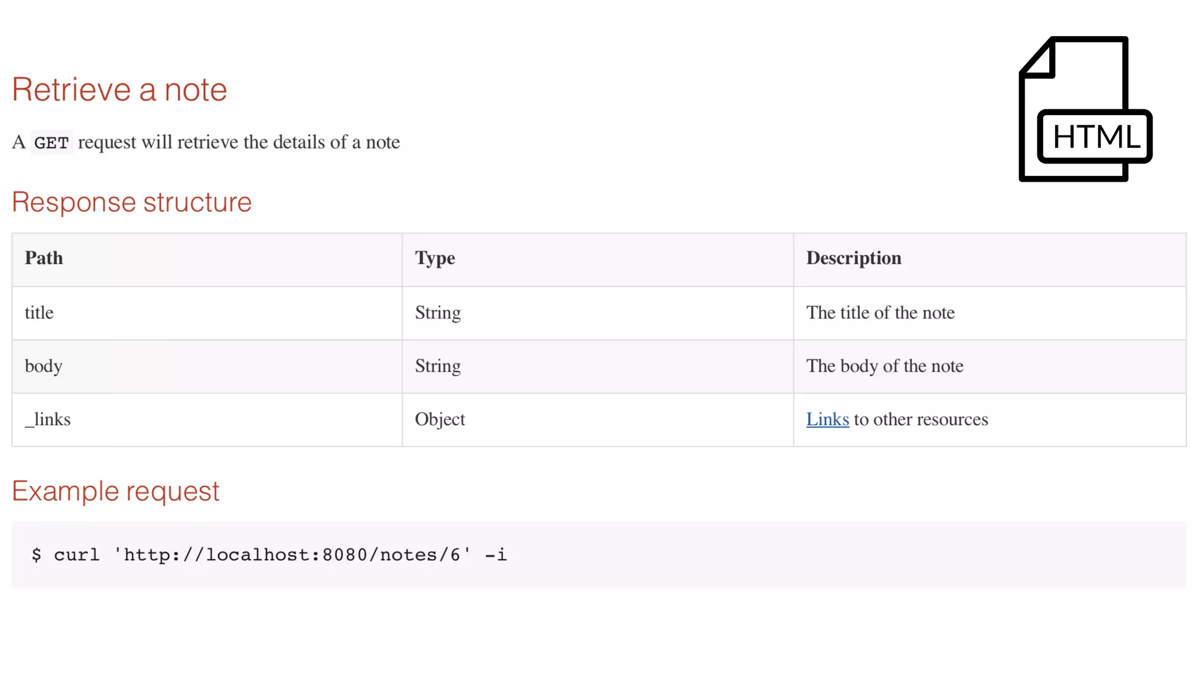The height and width of the screenshot is (673, 1197).
Task: Click the Object type cell
Action: pos(440,419)
